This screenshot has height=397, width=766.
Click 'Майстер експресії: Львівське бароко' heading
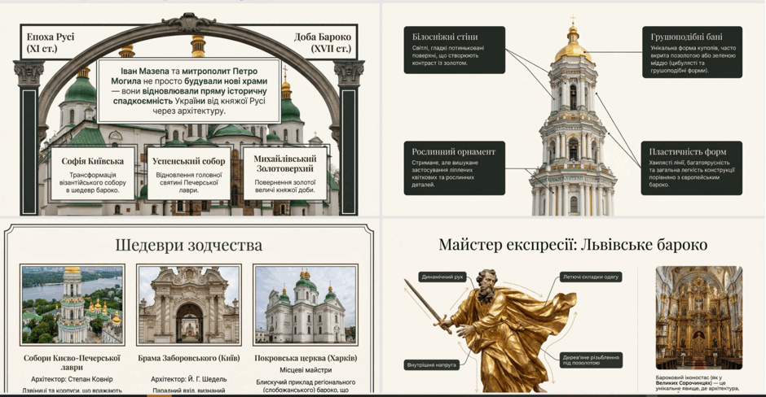[x=573, y=244]
